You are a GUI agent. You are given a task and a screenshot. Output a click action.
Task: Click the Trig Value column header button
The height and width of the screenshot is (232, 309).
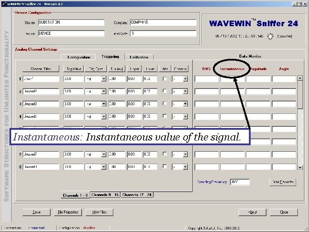coord(74,69)
